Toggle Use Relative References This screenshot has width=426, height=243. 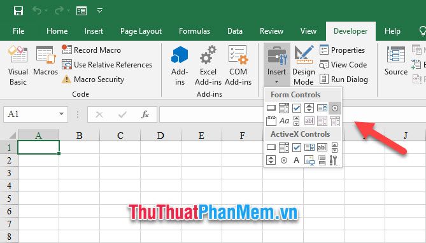[x=107, y=65]
